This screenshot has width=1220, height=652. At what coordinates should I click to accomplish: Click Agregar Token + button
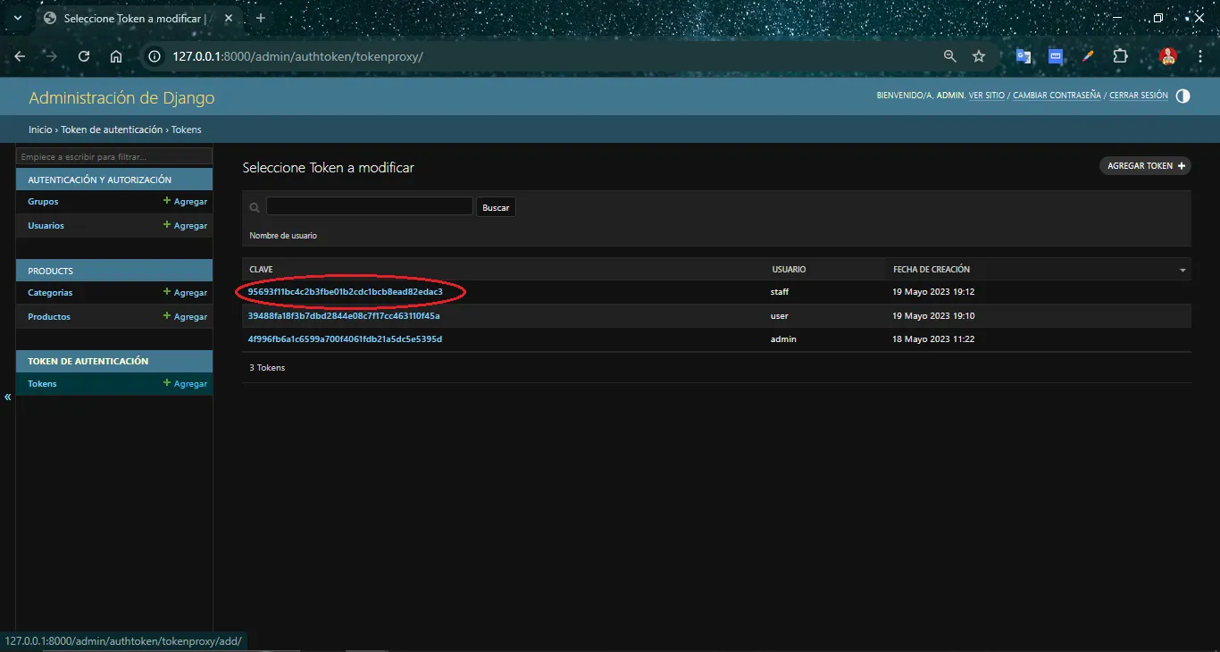[x=1144, y=165]
